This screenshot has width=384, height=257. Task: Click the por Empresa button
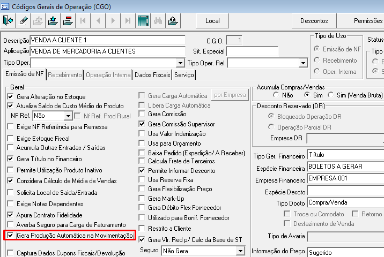230,95
